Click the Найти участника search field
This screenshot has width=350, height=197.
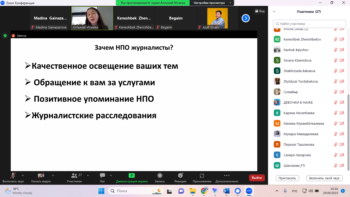point(309,24)
